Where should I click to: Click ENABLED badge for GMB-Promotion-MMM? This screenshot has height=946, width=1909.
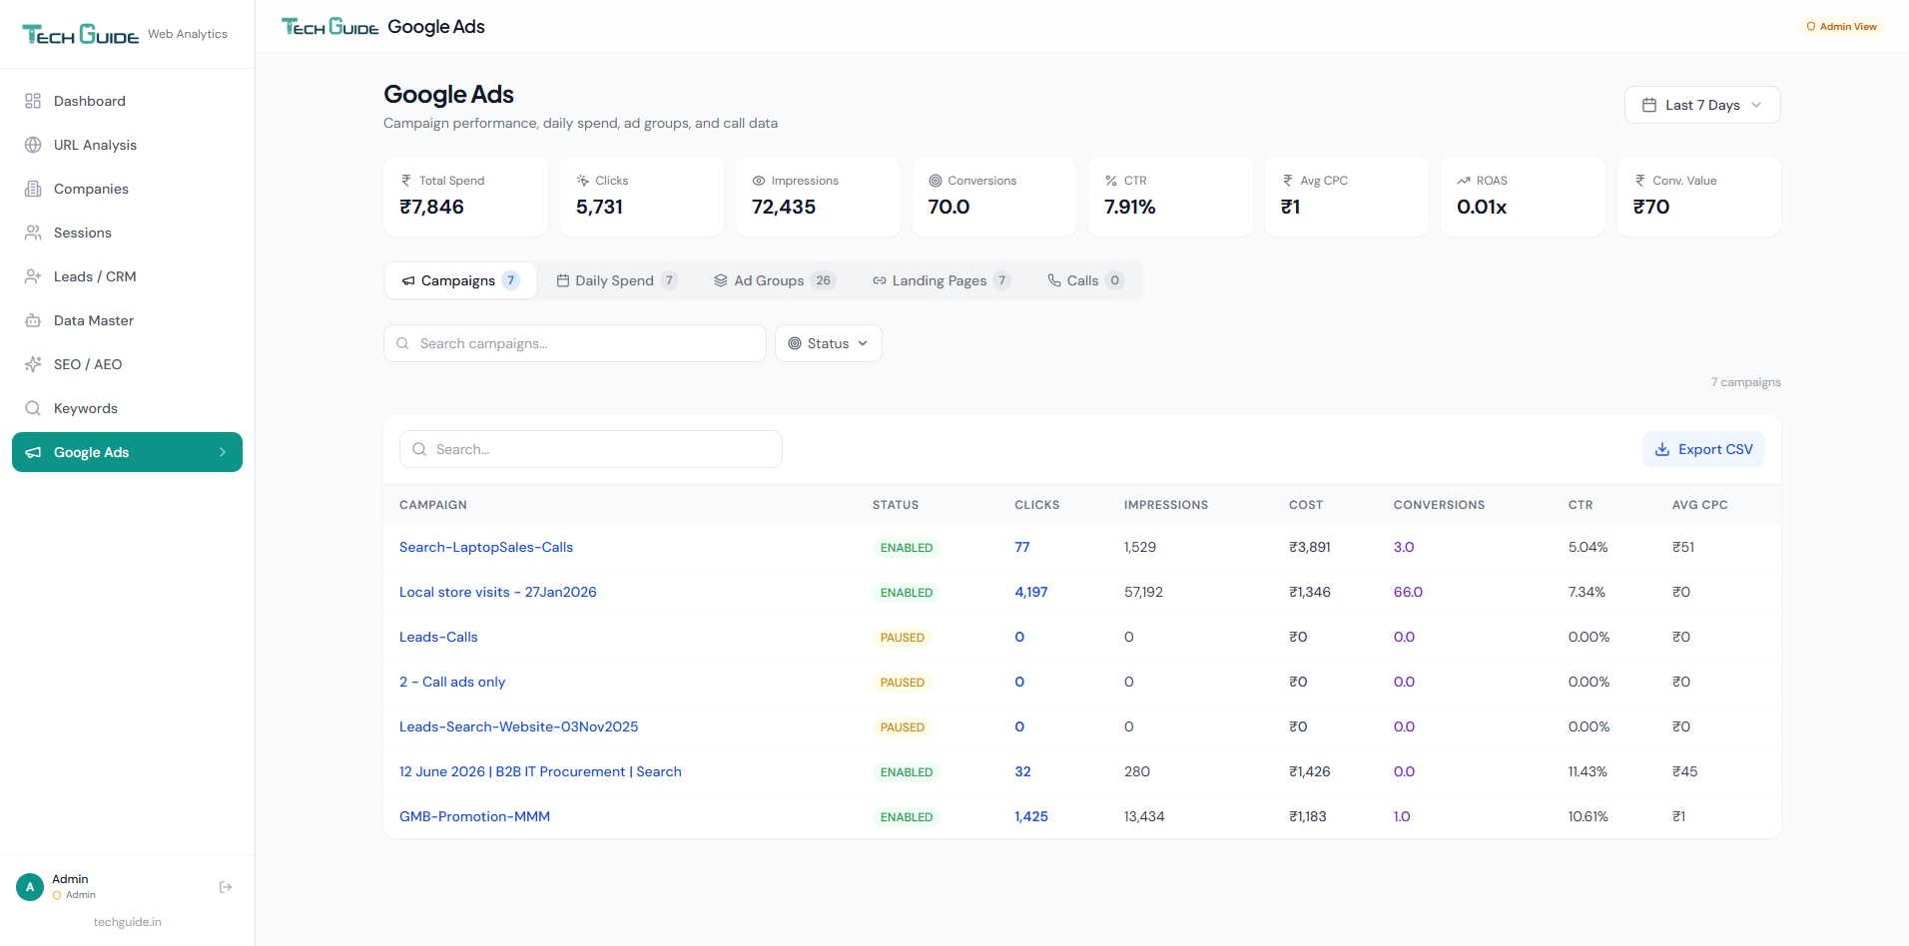point(907,817)
